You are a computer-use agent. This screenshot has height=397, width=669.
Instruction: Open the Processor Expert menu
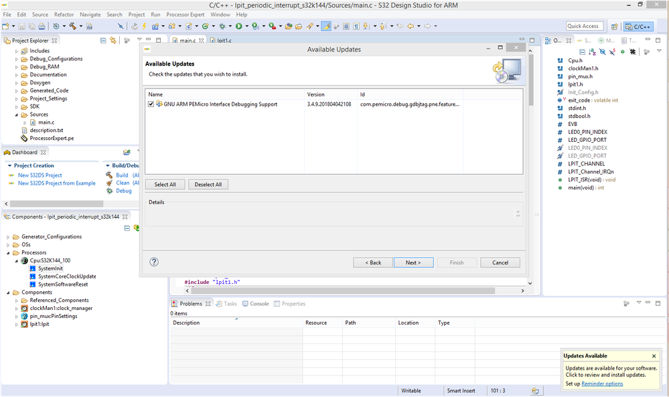click(x=185, y=15)
